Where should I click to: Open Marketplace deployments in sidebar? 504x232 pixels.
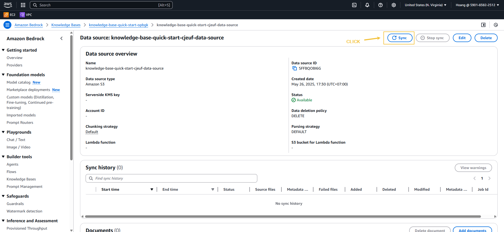pyautogui.click(x=28, y=90)
